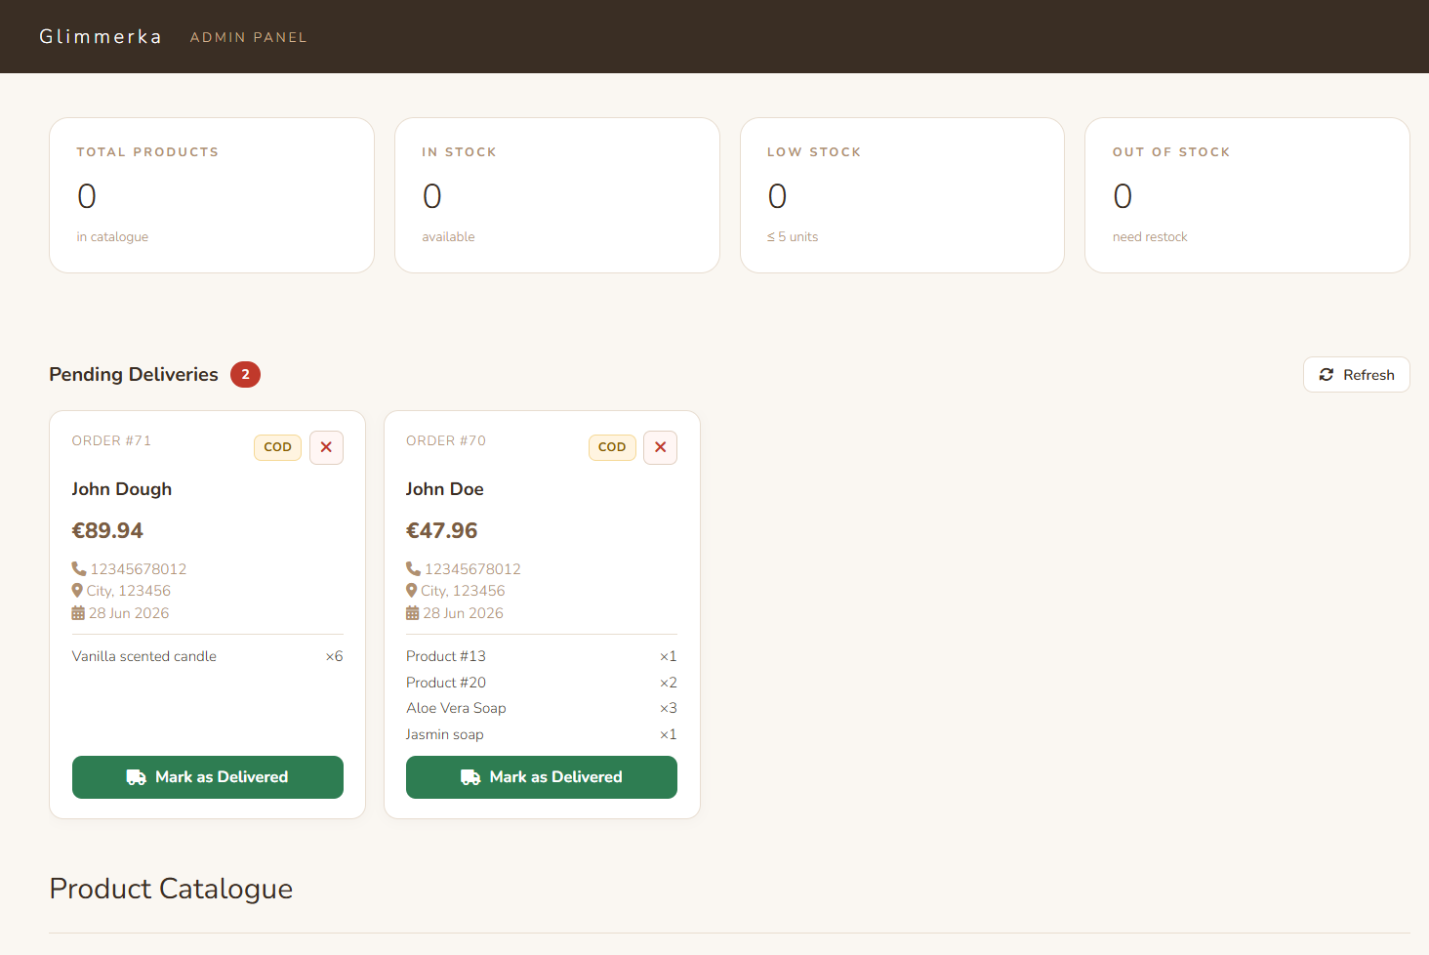Click the Glimmerka logo text
Image resolution: width=1429 pixels, height=955 pixels.
point(100,37)
